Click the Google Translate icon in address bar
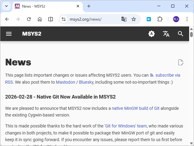Image resolution: width=194 pixels, height=146 pixels. pyautogui.click(x=124, y=19)
